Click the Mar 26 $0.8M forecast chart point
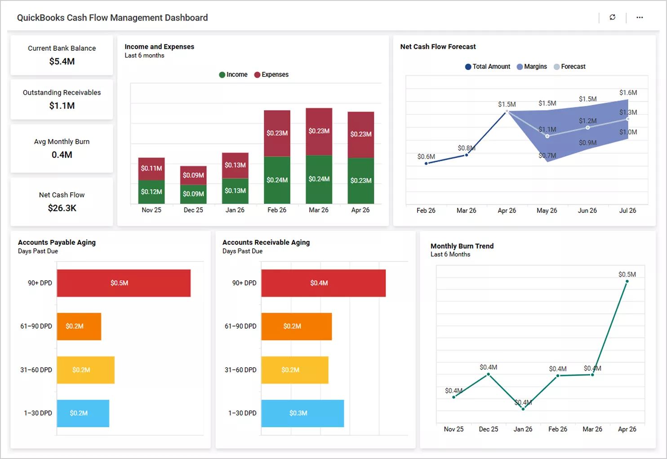 pyautogui.click(x=467, y=155)
